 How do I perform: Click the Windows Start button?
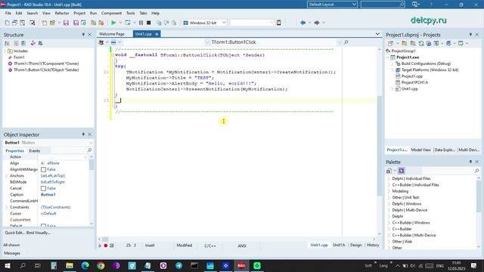pyautogui.click(x=7, y=265)
